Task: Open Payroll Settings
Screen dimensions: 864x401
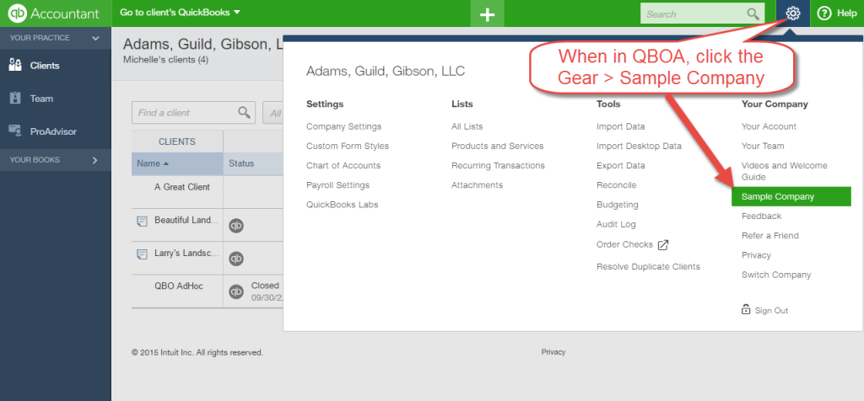Action: (x=337, y=185)
